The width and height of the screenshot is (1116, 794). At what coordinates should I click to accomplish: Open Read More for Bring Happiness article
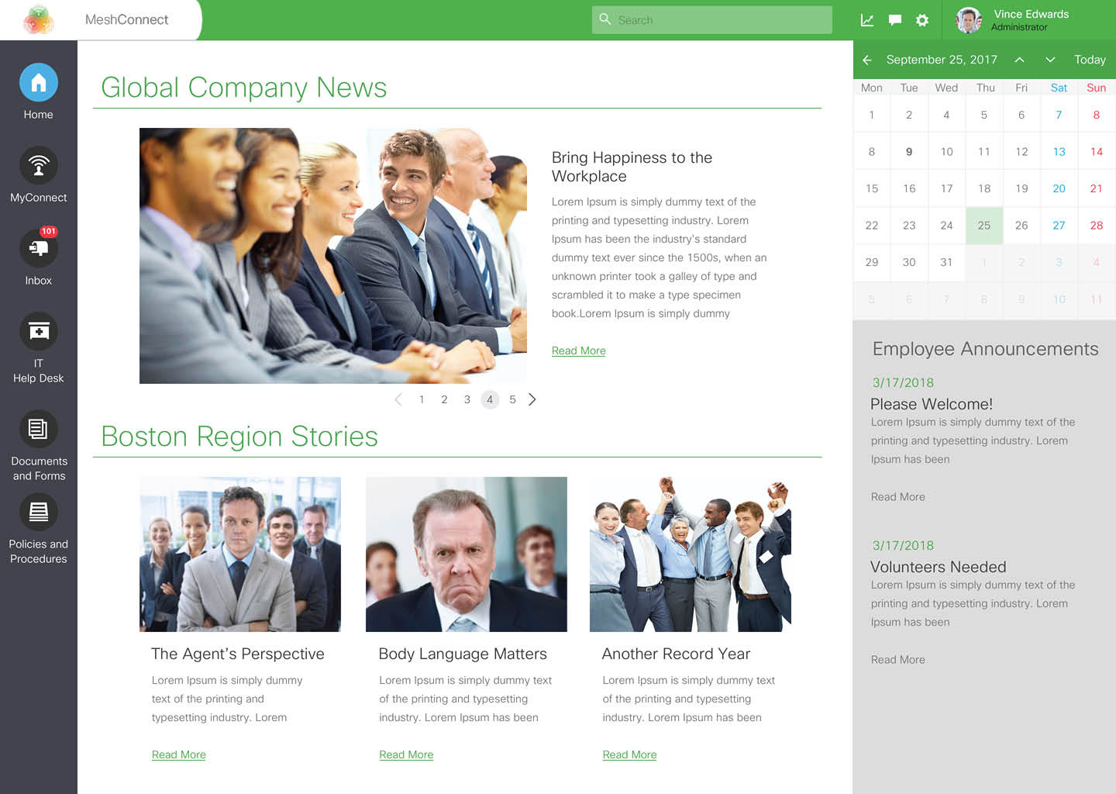(x=578, y=350)
